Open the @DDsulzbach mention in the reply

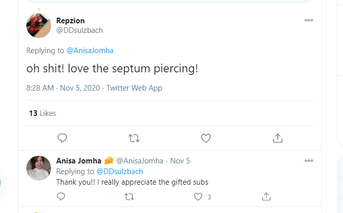click(120, 172)
